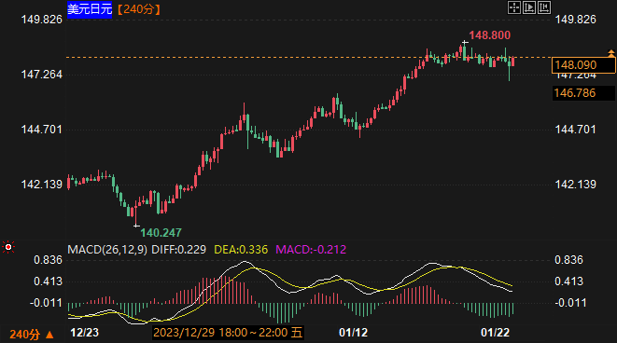This screenshot has width=617, height=343.
Task: Select the current price tag 148.090
Action: click(x=583, y=65)
